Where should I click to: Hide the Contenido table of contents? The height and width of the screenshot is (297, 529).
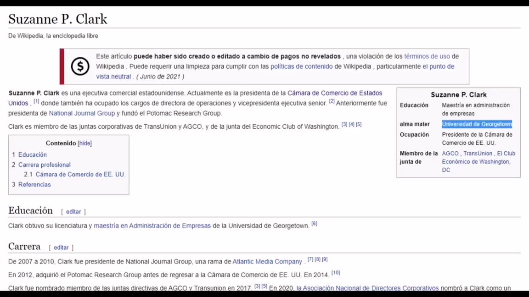coord(84,143)
